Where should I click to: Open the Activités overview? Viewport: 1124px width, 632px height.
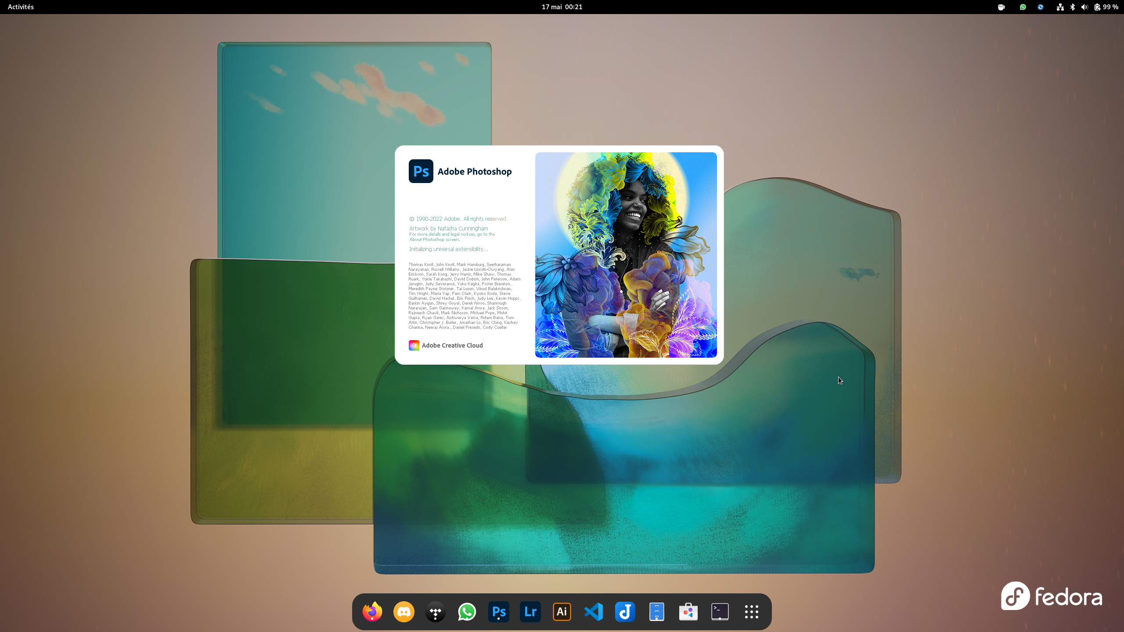click(21, 7)
